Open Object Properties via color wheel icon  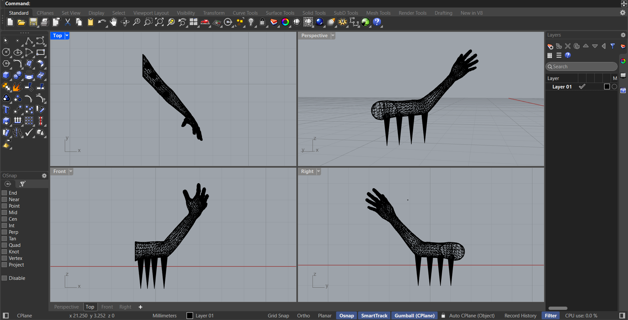pyautogui.click(x=285, y=22)
